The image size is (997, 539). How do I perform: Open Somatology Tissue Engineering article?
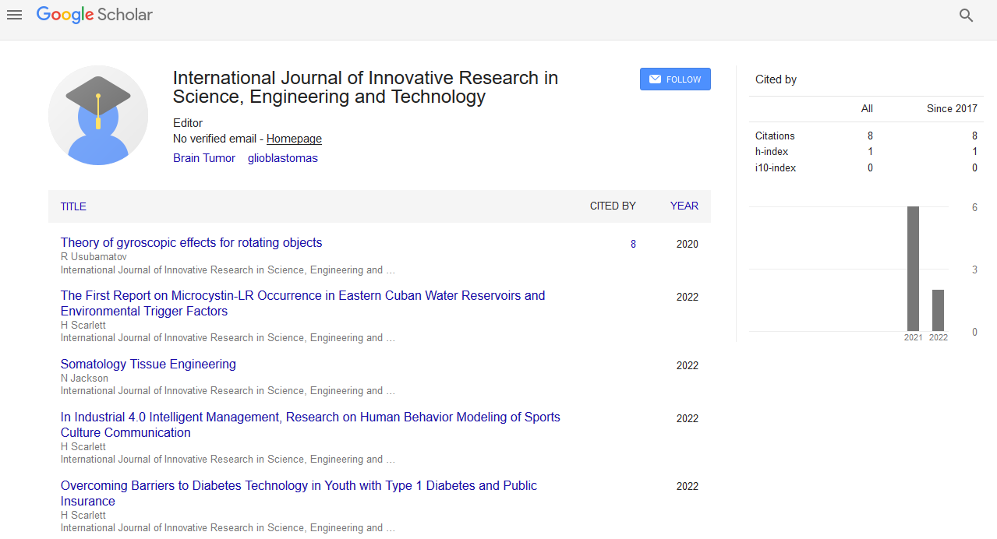[x=148, y=365]
